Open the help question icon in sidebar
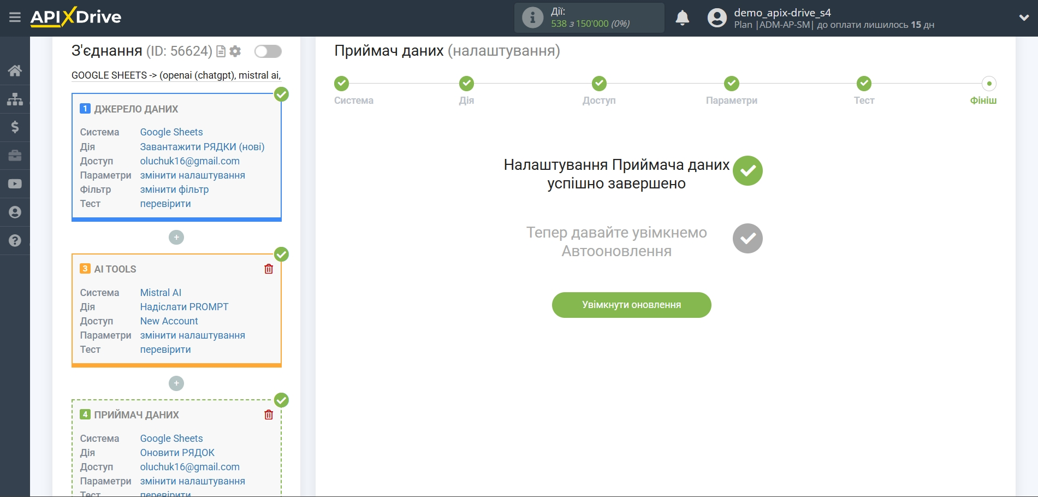 pos(15,241)
